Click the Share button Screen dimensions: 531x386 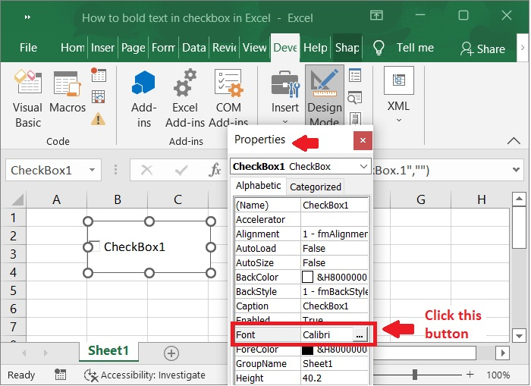[482, 49]
